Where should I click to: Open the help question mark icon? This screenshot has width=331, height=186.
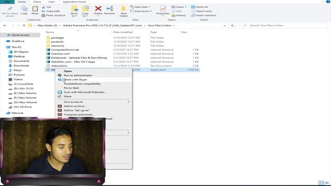click(x=328, y=2)
